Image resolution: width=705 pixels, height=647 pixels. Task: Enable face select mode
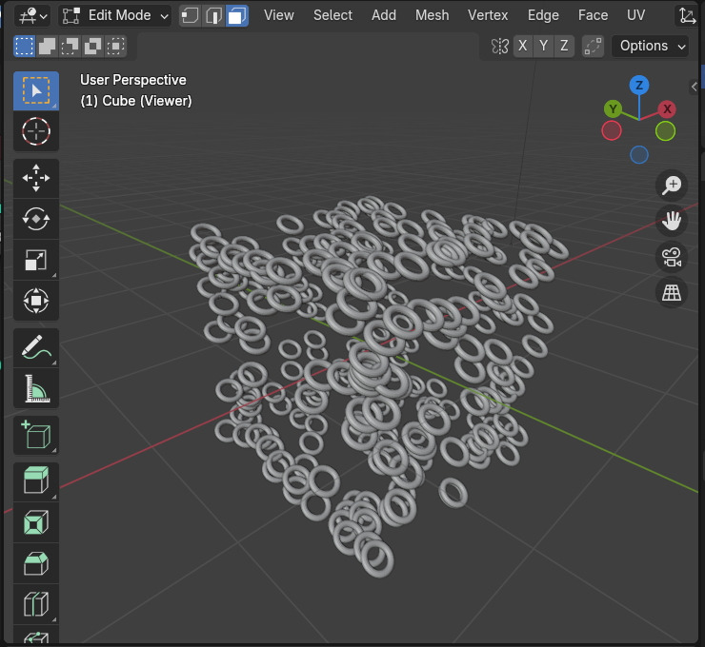pos(237,16)
